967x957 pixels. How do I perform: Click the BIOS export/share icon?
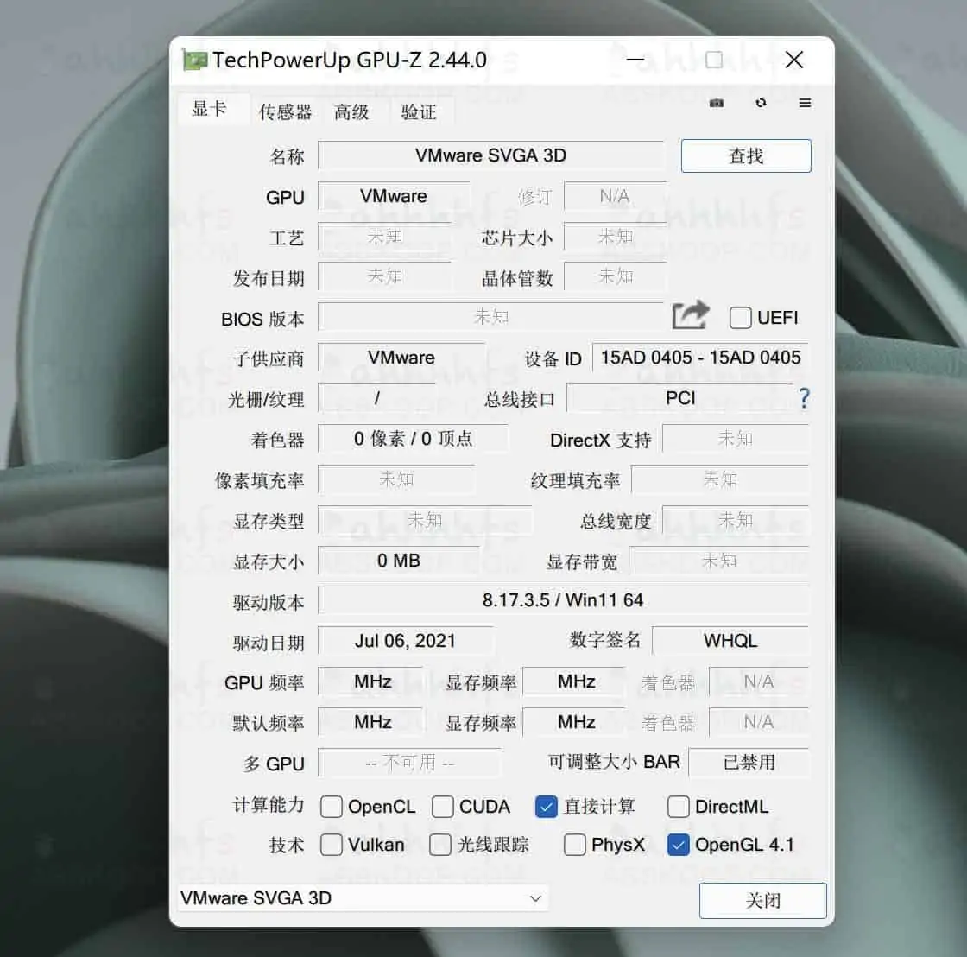point(689,315)
